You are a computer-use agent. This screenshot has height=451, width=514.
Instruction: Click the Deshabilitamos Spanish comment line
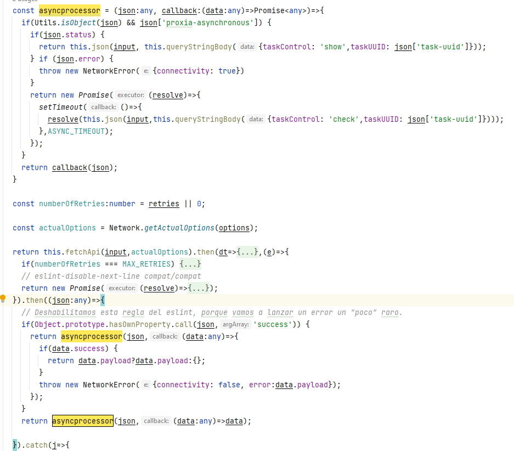pos(212,313)
